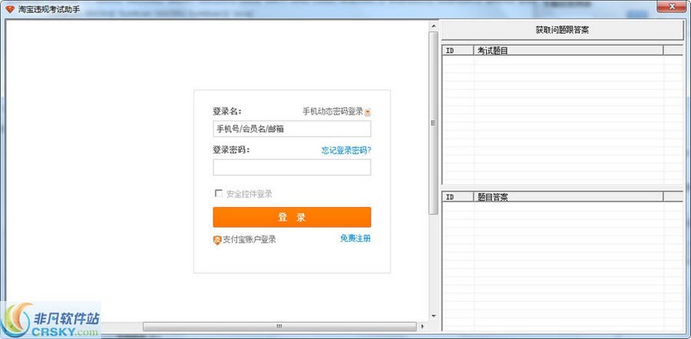Open 忘记登录密码? link
The image size is (691, 339).
click(x=346, y=150)
